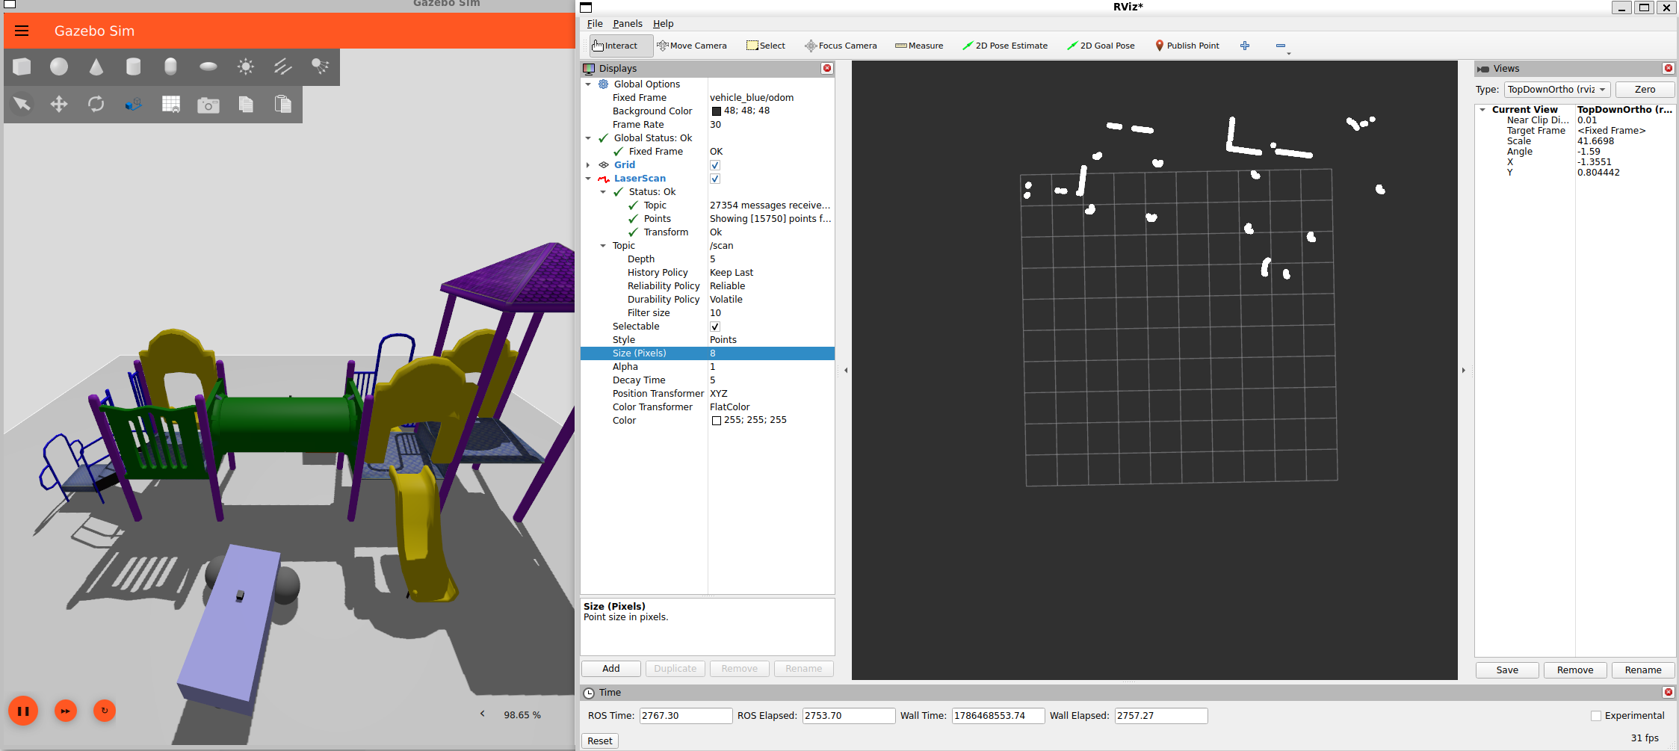
Task: Add a new tool with plus icon
Action: tap(1245, 46)
